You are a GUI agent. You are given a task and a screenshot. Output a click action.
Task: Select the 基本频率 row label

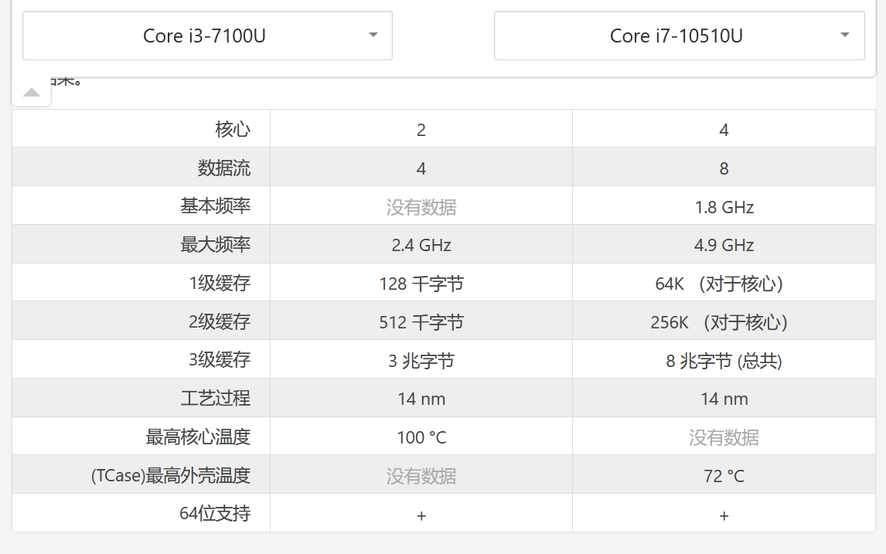215,206
